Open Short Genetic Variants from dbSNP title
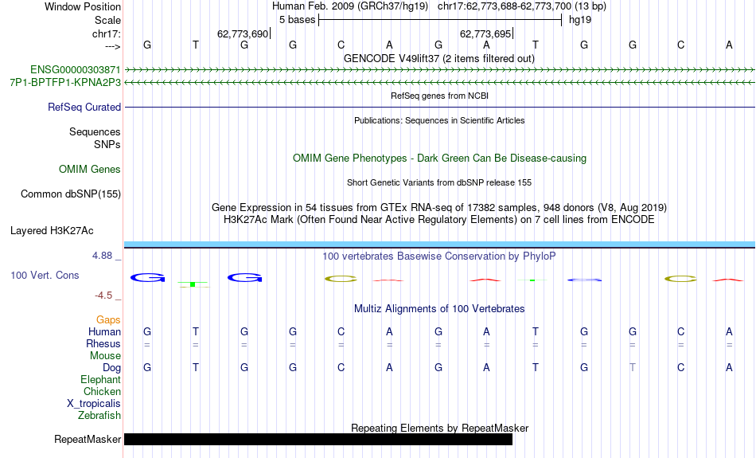Image resolution: width=756 pixels, height=458 pixels. click(x=439, y=182)
